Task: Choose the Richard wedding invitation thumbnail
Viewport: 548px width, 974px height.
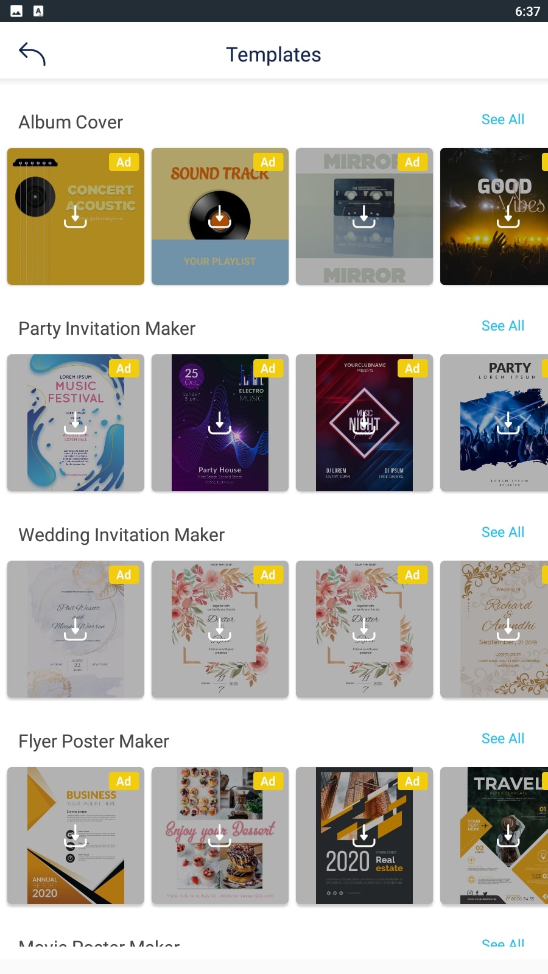Action: point(494,629)
